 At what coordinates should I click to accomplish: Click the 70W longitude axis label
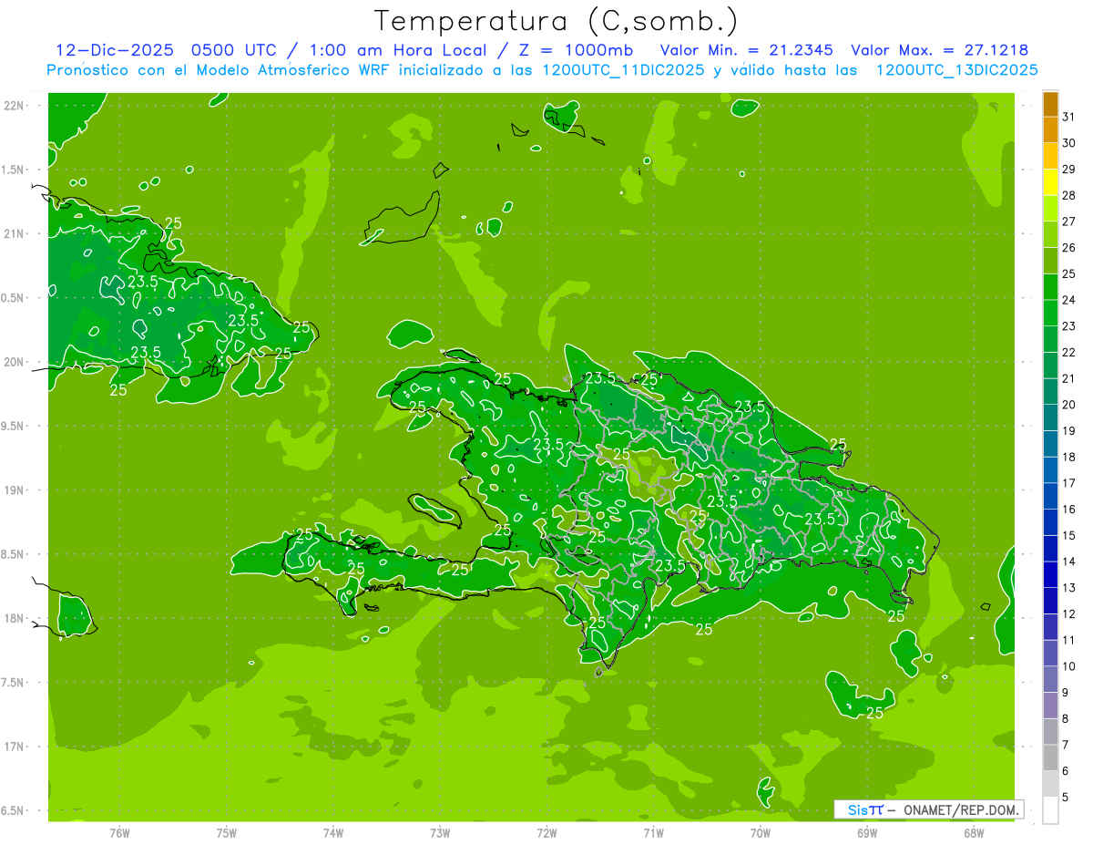[761, 833]
